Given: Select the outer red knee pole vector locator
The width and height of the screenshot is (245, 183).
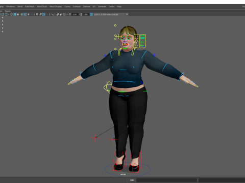Looking at the screenshot, I should click(x=95, y=138).
